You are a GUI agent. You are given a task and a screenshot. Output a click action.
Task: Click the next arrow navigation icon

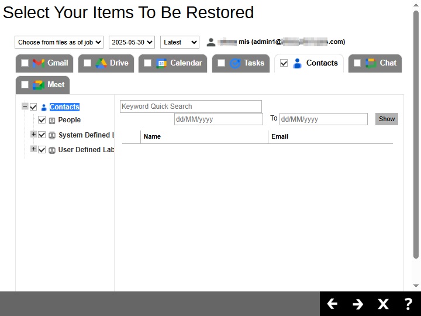click(358, 304)
